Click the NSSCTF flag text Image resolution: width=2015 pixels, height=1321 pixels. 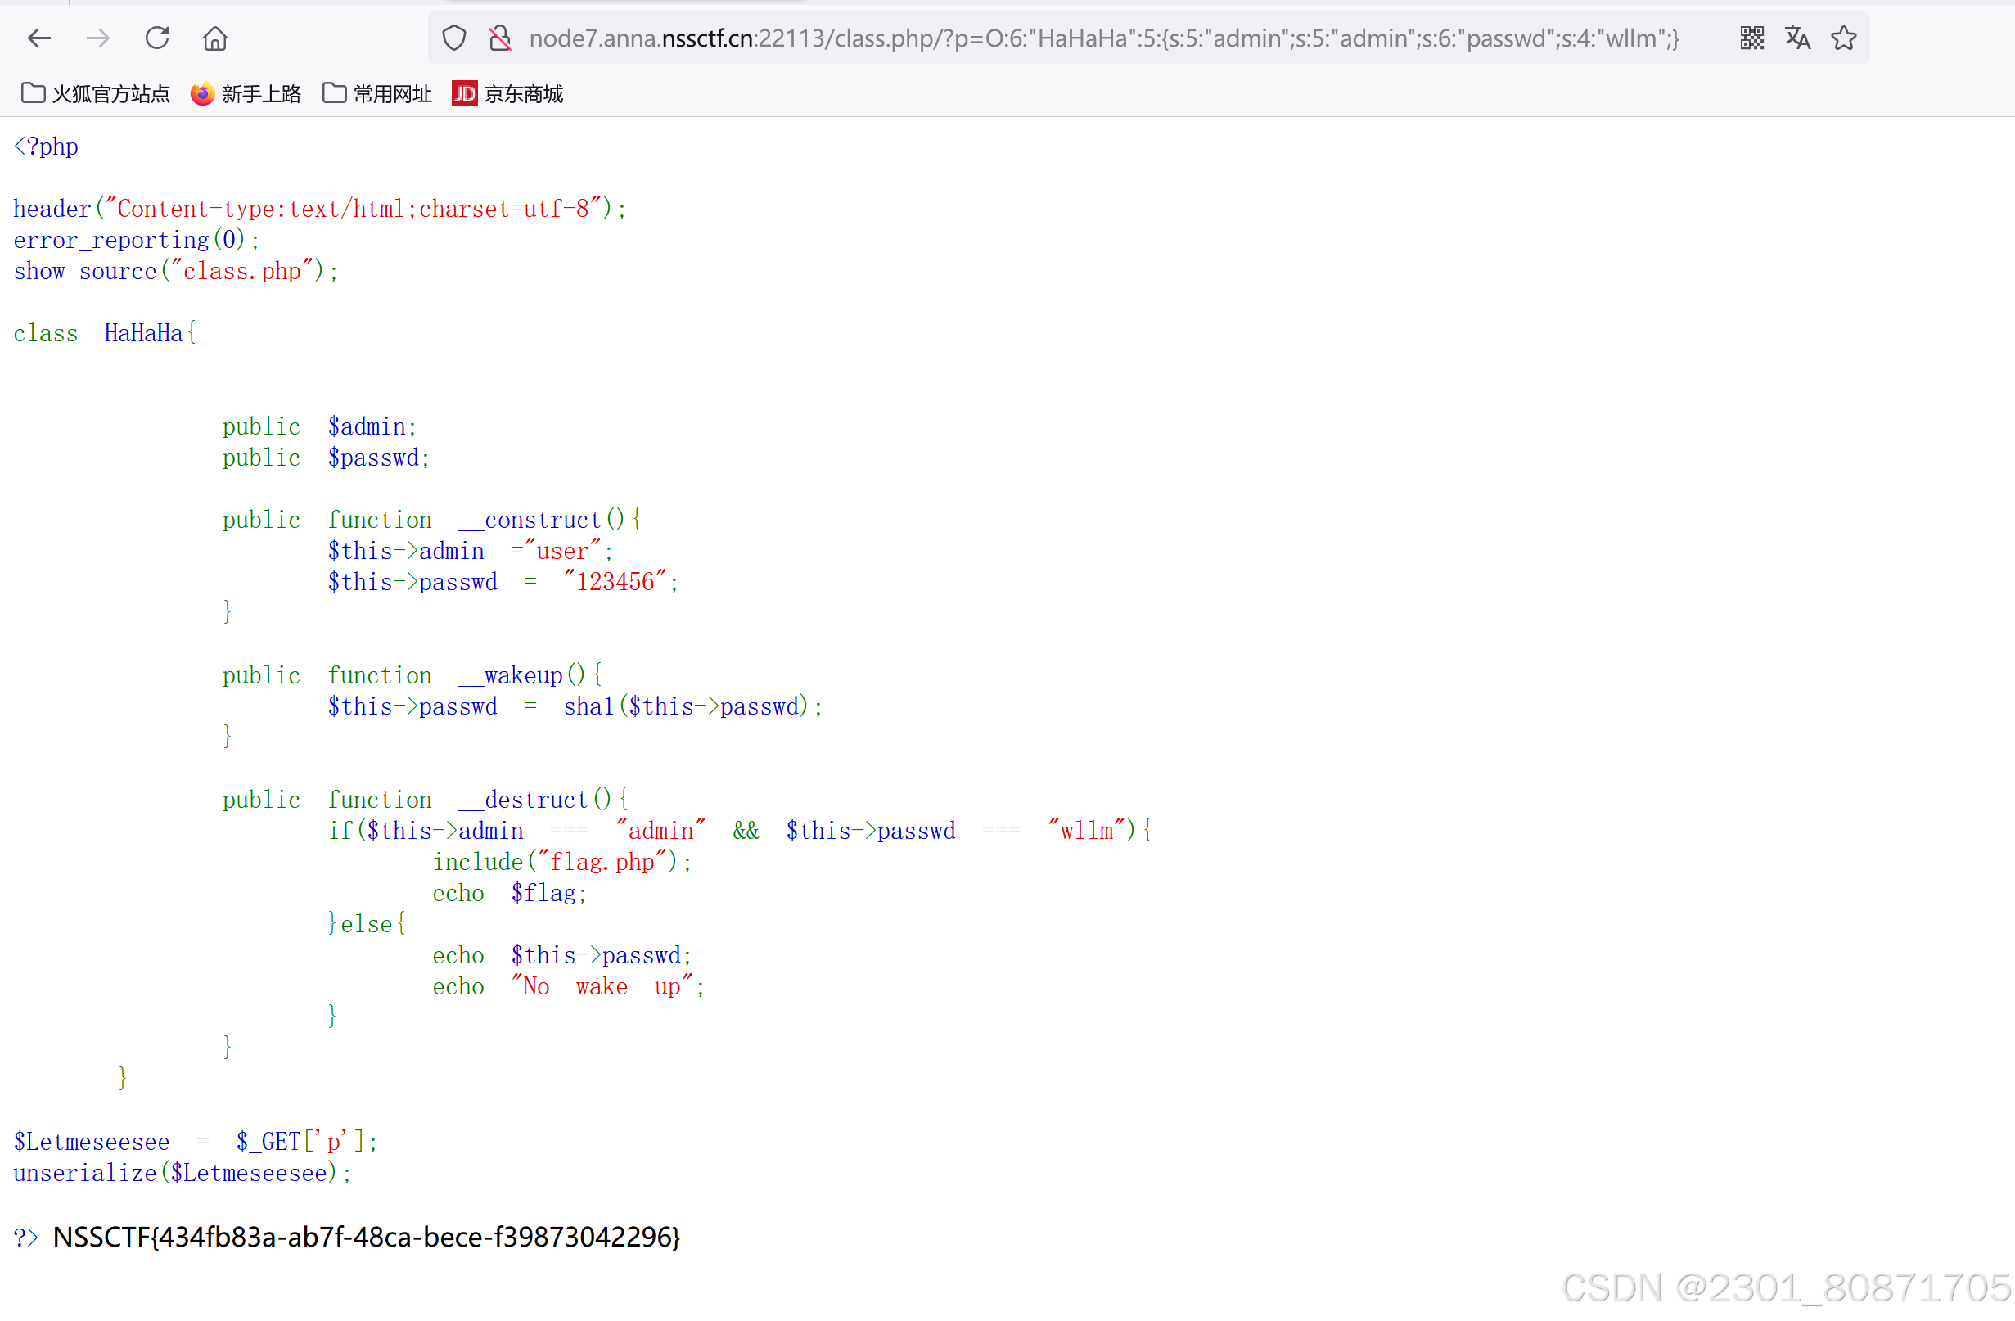click(x=366, y=1238)
